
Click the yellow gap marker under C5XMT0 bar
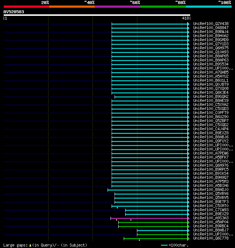click(x=117, y=208)
